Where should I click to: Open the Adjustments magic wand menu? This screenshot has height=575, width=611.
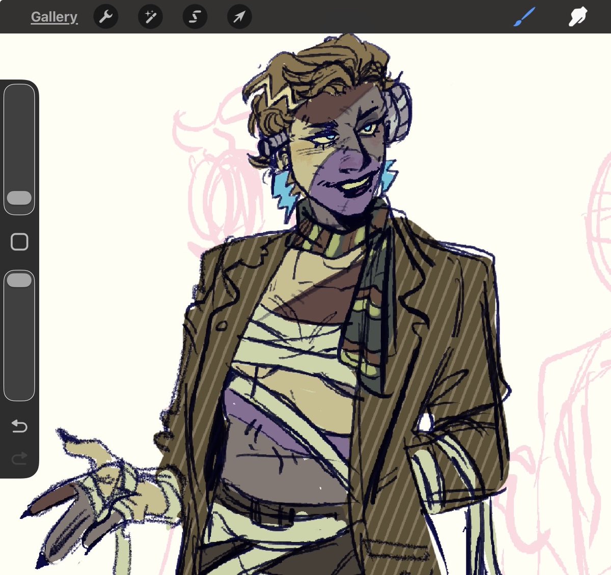(x=150, y=17)
